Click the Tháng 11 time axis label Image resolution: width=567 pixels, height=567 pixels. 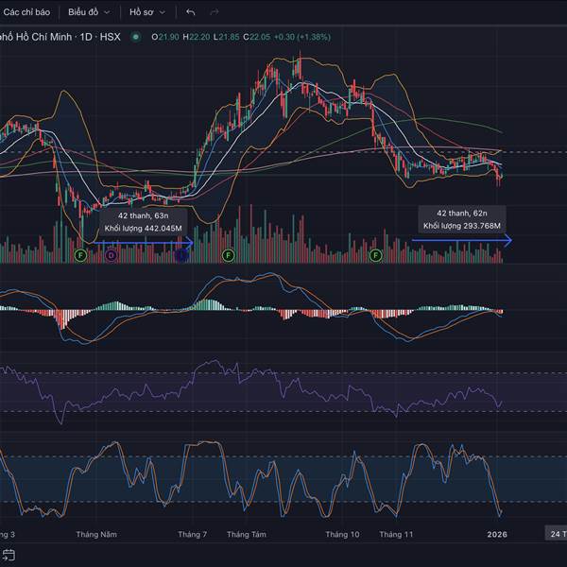point(396,534)
